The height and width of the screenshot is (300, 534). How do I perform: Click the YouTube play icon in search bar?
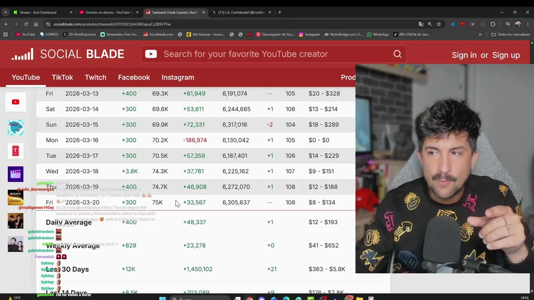click(x=151, y=54)
